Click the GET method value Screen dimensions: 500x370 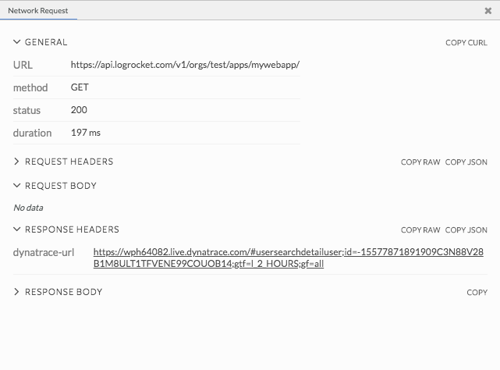point(80,87)
